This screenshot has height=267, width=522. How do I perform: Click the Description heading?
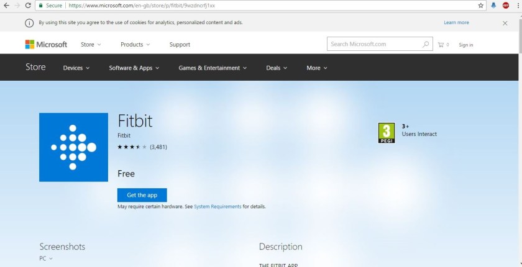281,247
